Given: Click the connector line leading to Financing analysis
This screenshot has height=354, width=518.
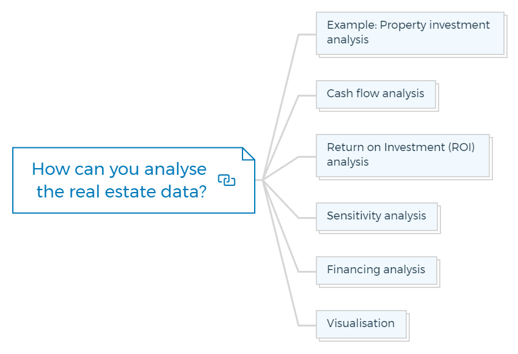Looking at the screenshot, I should click(x=285, y=237).
